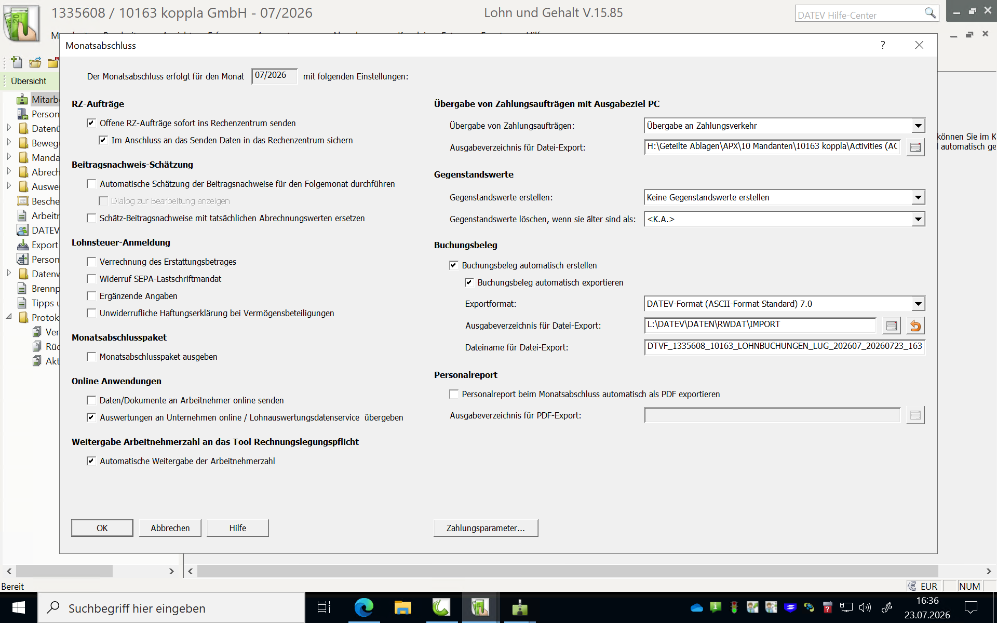997x623 pixels.
Task: Click the red question mark tray icon
Action: click(x=828, y=607)
